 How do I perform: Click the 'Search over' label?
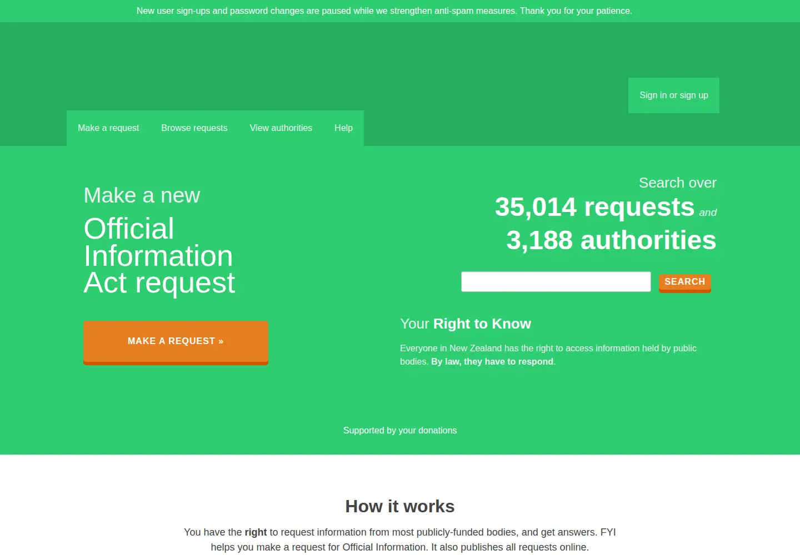(x=678, y=183)
